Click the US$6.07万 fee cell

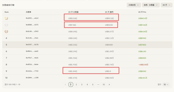click(x=109, y=32)
